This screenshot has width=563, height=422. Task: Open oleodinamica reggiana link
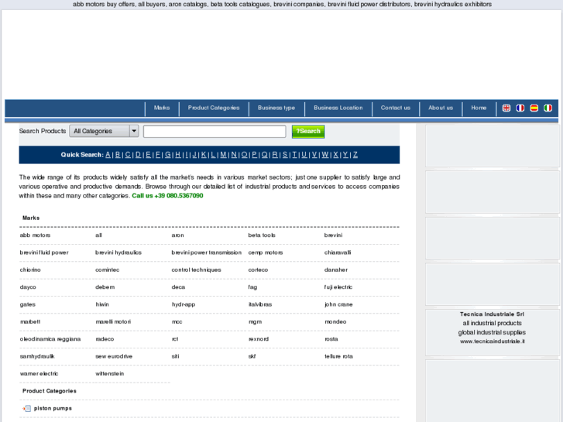click(50, 339)
